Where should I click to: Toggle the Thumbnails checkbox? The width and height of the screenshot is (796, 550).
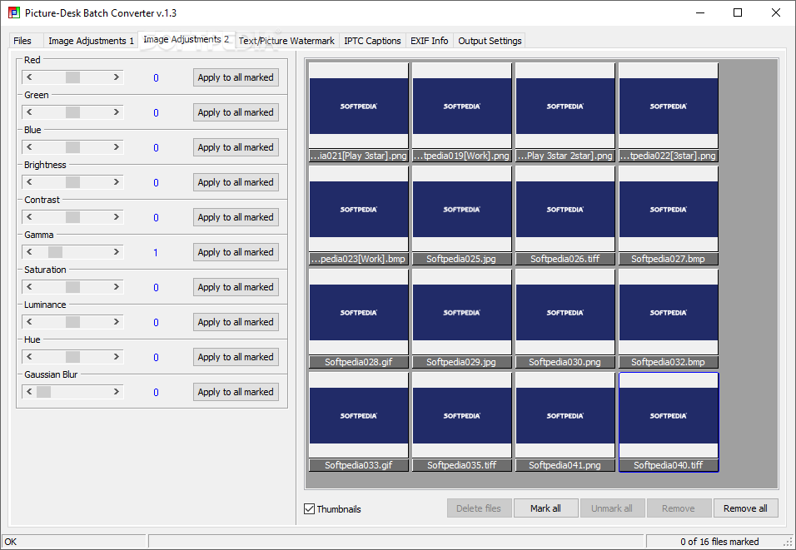(x=309, y=508)
